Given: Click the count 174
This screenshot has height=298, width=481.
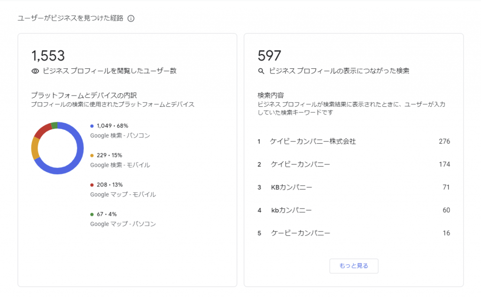Looking at the screenshot, I should coord(444,164).
